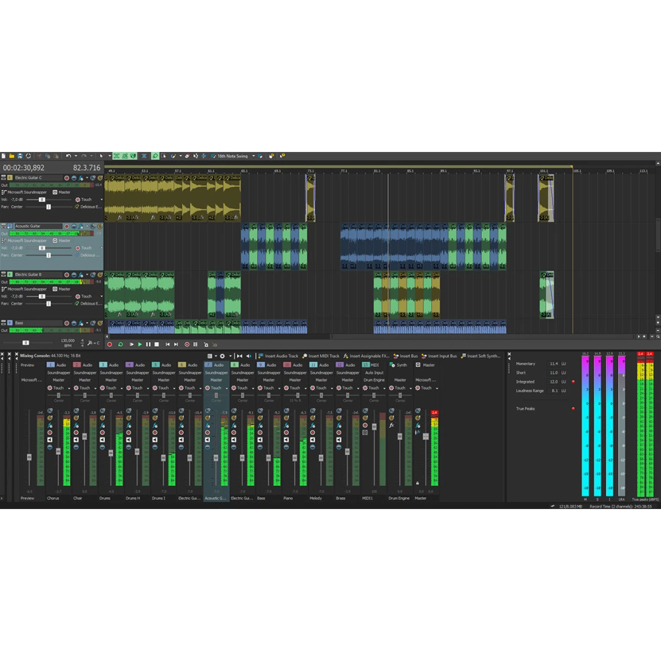661x661 pixels.
Task: Open the Touch automation dropdown on Electric Guitar C
Action: point(102,200)
